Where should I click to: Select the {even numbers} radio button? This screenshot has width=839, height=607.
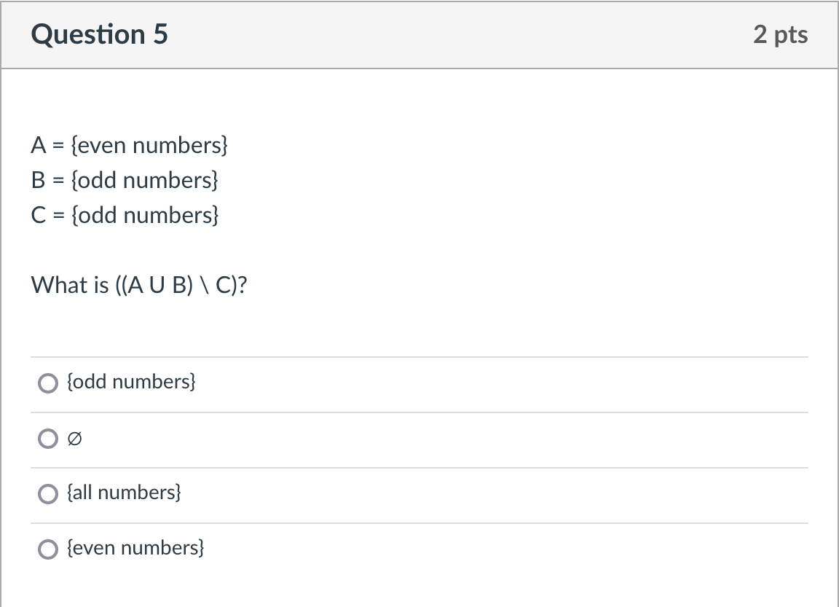[x=47, y=549]
